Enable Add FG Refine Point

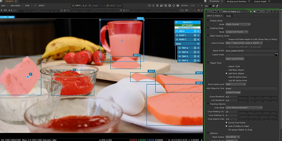click(226, 77)
